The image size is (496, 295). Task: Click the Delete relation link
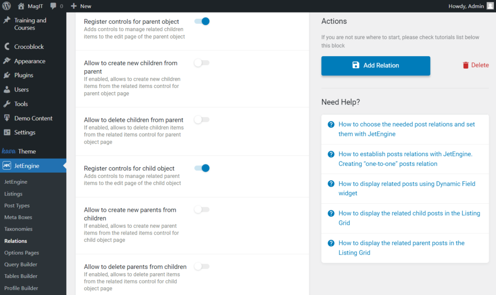click(x=476, y=65)
